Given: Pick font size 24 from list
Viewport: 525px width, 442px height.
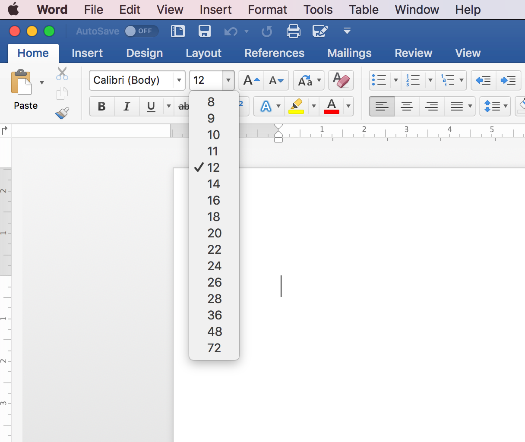Looking at the screenshot, I should pos(214,266).
